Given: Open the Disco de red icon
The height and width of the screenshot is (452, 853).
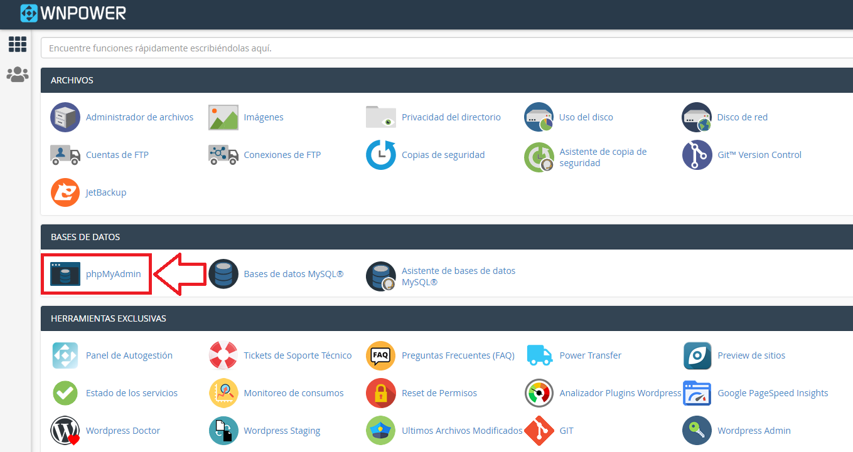Looking at the screenshot, I should point(697,117).
